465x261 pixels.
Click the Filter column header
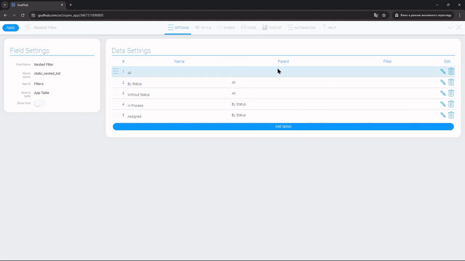(387, 61)
